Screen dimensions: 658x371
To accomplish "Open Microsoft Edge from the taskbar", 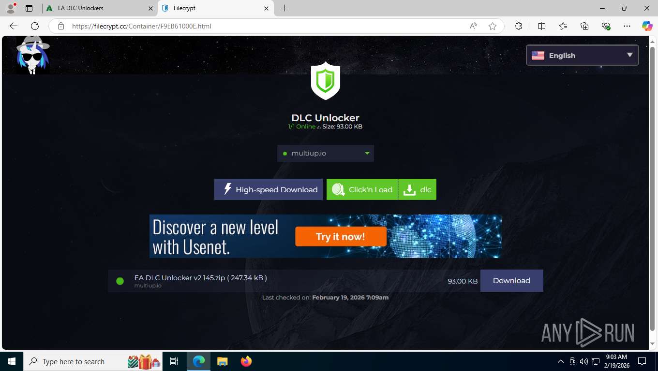I will pos(199,361).
